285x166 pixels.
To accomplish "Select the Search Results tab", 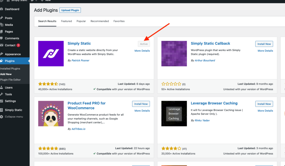I will 47,21.
